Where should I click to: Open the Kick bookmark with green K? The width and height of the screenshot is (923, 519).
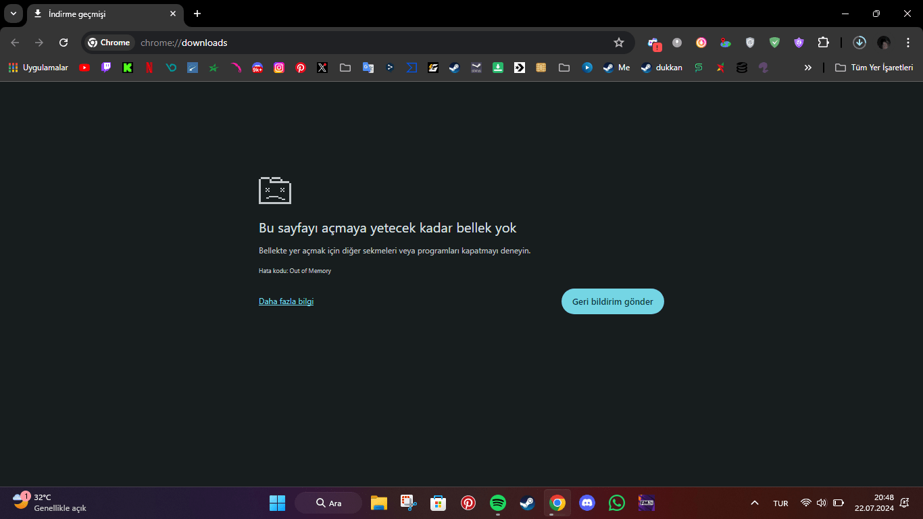point(128,68)
